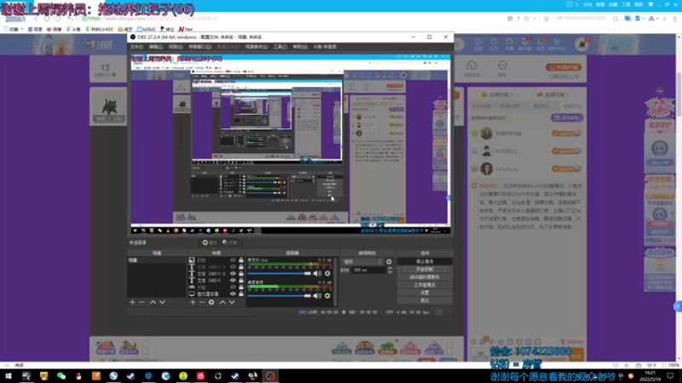Screen dimensions: 682x383
Task: Add a new source with the plus icon
Action: click(x=193, y=302)
